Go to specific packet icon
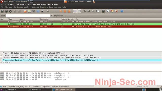Screen dimensions: 162x91 (61, 11)
